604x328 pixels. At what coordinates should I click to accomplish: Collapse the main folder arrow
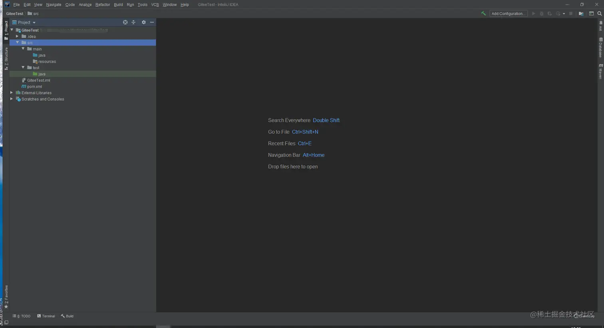23,49
